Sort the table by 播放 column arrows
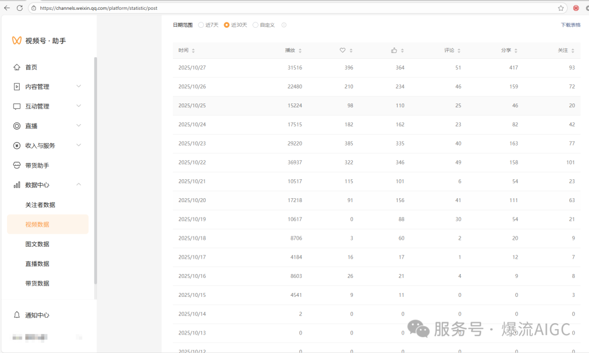The height and width of the screenshot is (353, 589). pos(300,51)
